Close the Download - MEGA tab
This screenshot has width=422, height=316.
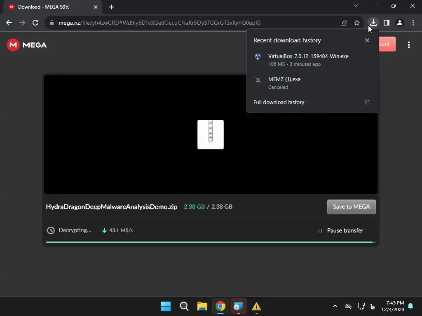coord(96,7)
